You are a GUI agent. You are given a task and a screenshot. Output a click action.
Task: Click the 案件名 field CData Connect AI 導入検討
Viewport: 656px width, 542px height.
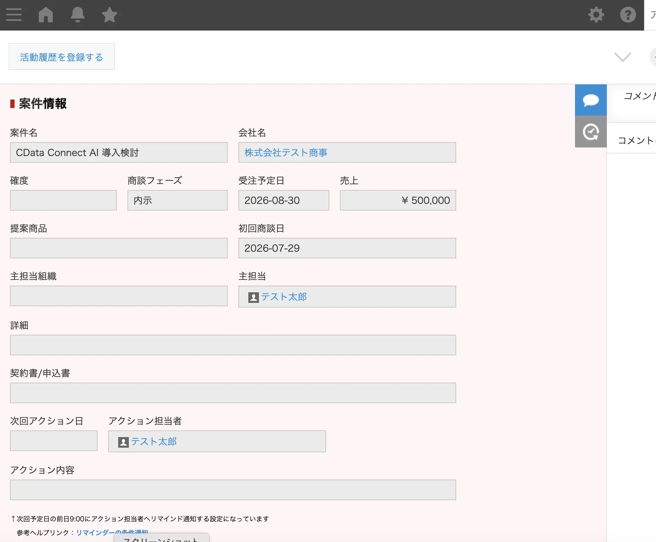(119, 152)
